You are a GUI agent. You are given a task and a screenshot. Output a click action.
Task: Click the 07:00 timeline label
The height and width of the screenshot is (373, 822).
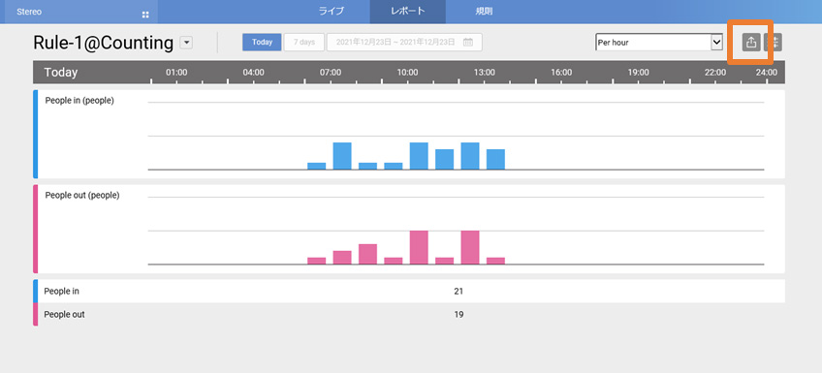click(331, 73)
